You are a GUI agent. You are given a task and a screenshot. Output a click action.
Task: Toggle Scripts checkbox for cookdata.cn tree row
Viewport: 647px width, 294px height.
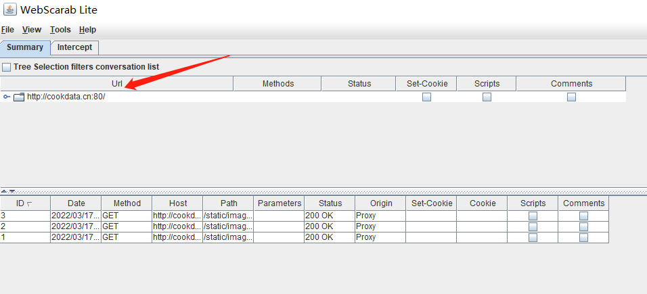tap(487, 97)
